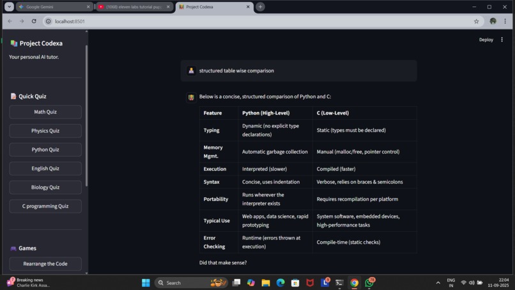Image resolution: width=515 pixels, height=290 pixels.
Task: Open the tab search dropdown arrow
Action: click(x=9, y=6)
